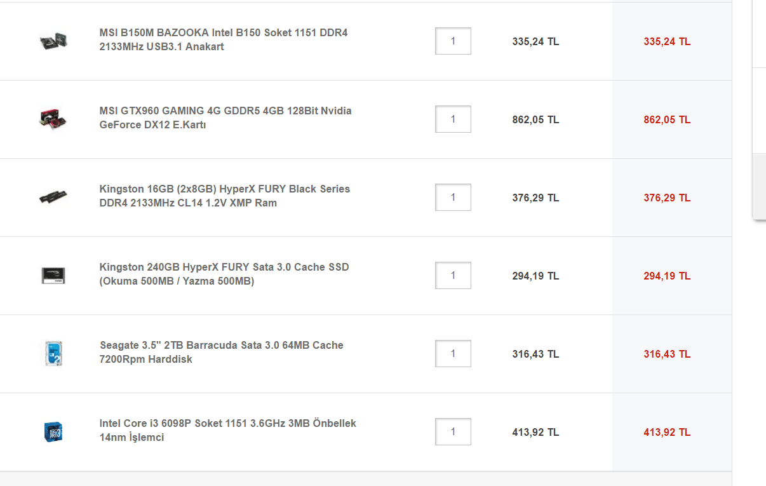
Task: Open the Kingston 240GB HyperX FURY SSD link
Action: pyautogui.click(x=224, y=274)
